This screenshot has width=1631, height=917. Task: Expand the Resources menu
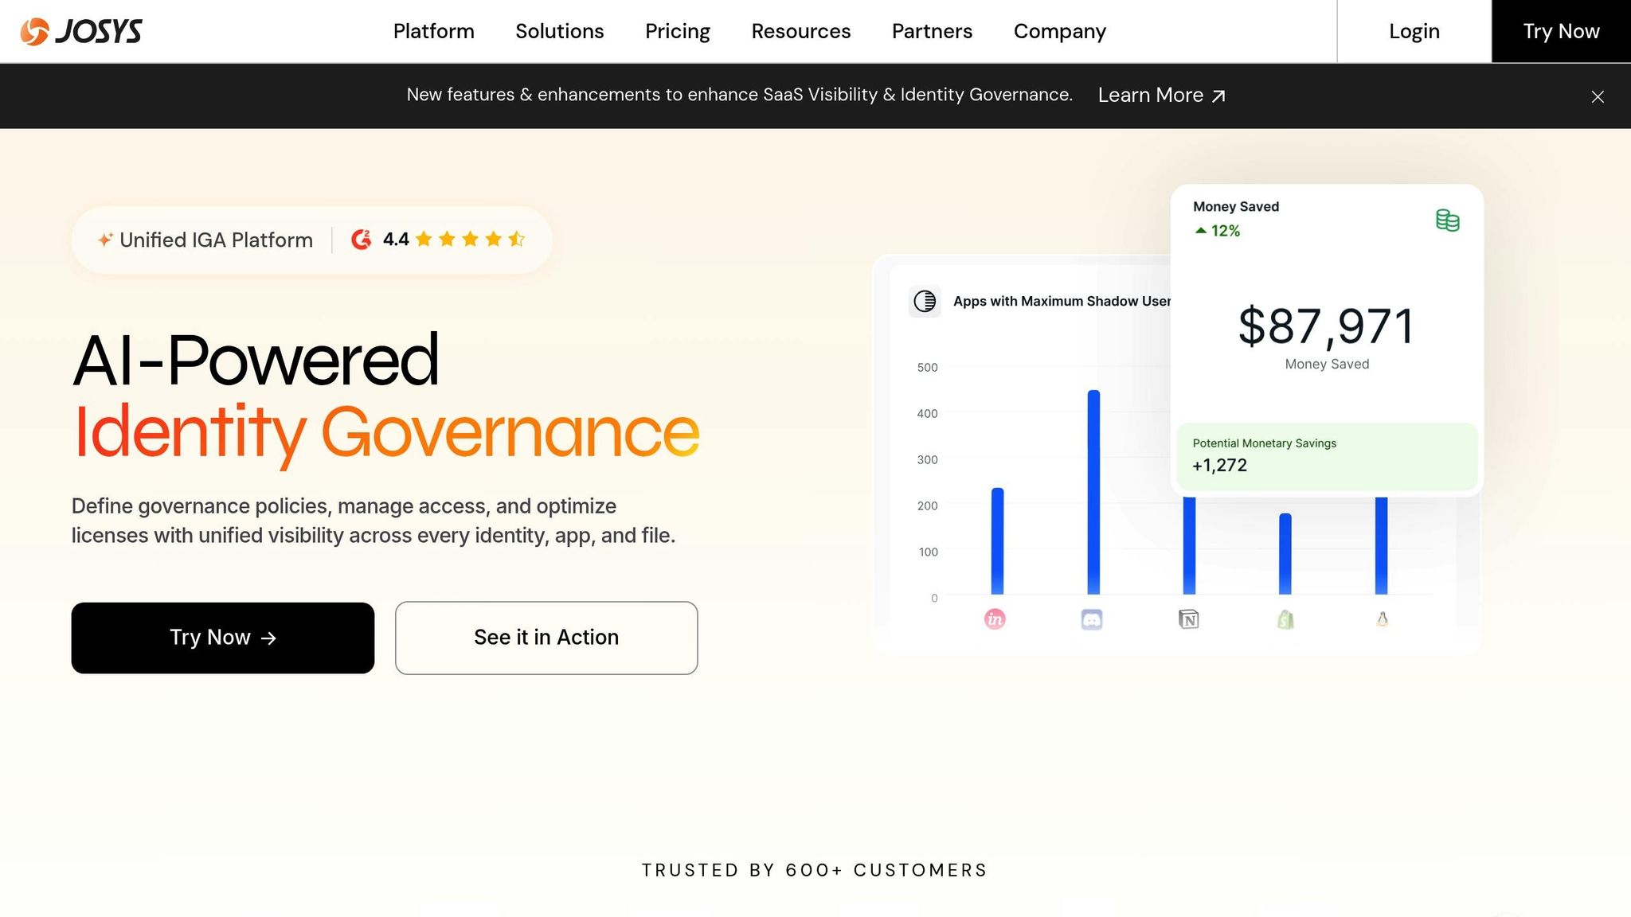(x=800, y=31)
